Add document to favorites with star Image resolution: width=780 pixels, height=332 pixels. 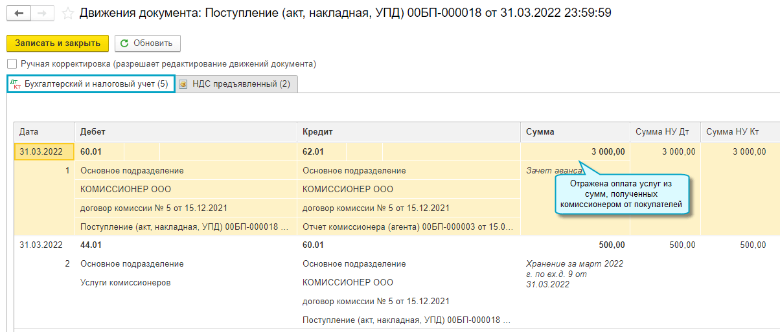[67, 13]
